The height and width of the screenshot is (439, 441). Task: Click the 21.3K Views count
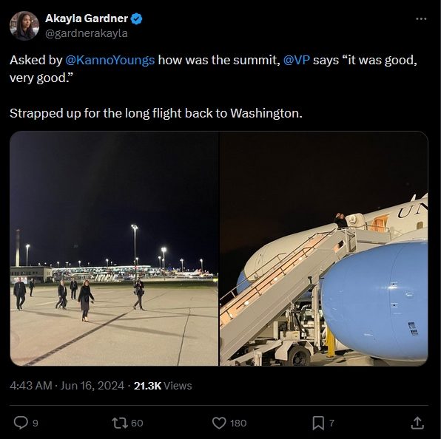pos(163,386)
